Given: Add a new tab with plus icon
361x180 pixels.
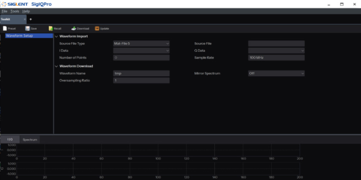Looking at the screenshot, I should 31,19.
